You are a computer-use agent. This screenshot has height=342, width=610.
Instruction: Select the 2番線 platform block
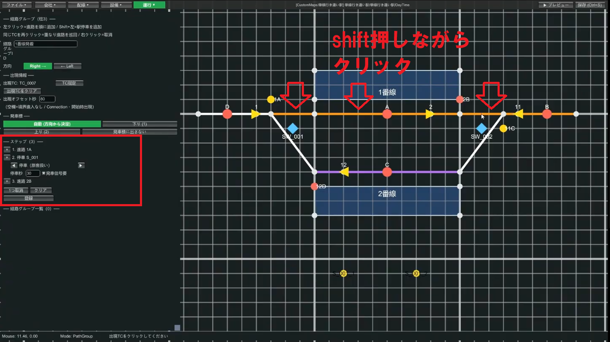(x=387, y=201)
